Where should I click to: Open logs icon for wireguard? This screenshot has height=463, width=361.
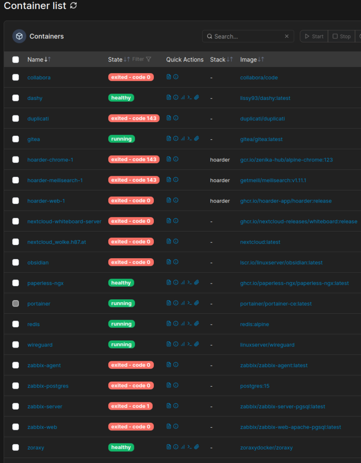pos(169,344)
